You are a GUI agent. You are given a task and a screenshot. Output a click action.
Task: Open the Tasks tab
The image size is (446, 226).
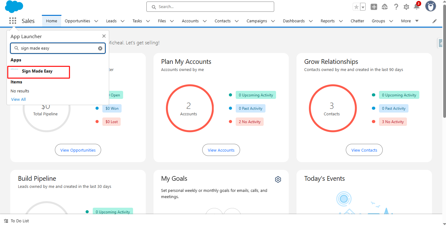pyautogui.click(x=137, y=21)
